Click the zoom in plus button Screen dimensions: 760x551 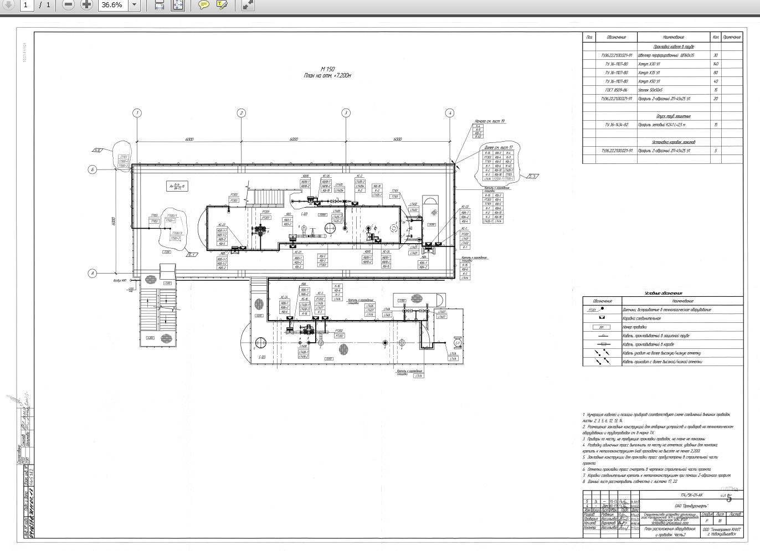[x=86, y=4]
